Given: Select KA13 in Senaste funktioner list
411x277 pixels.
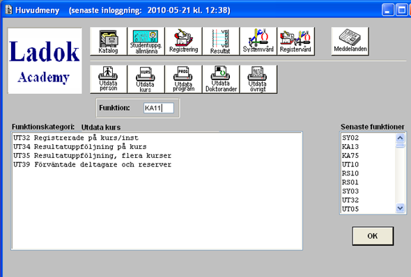Looking at the screenshot, I should tap(350, 147).
